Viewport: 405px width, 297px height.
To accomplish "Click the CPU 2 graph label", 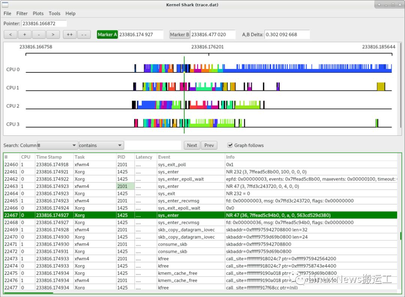I will [x=13, y=106].
